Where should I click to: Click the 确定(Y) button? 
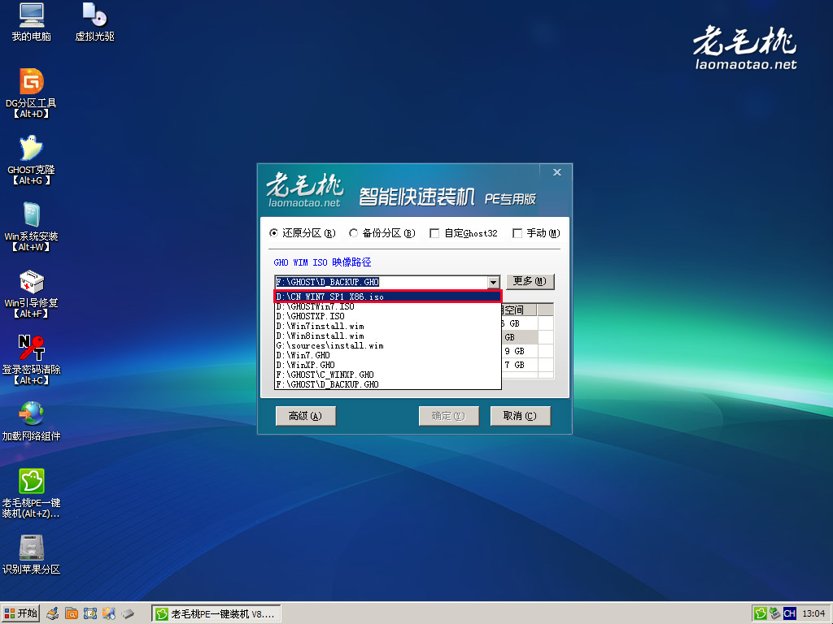[449, 416]
